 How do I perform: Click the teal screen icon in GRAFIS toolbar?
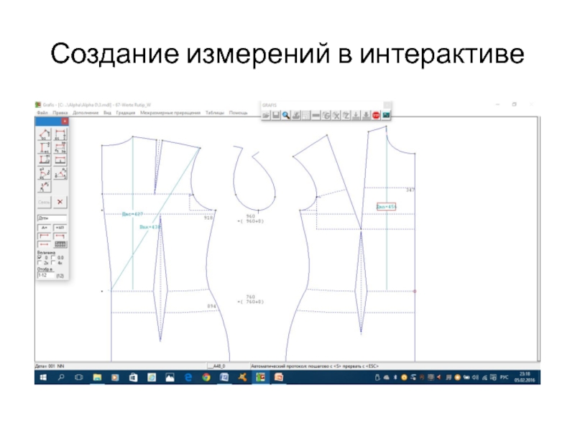pyautogui.click(x=386, y=116)
